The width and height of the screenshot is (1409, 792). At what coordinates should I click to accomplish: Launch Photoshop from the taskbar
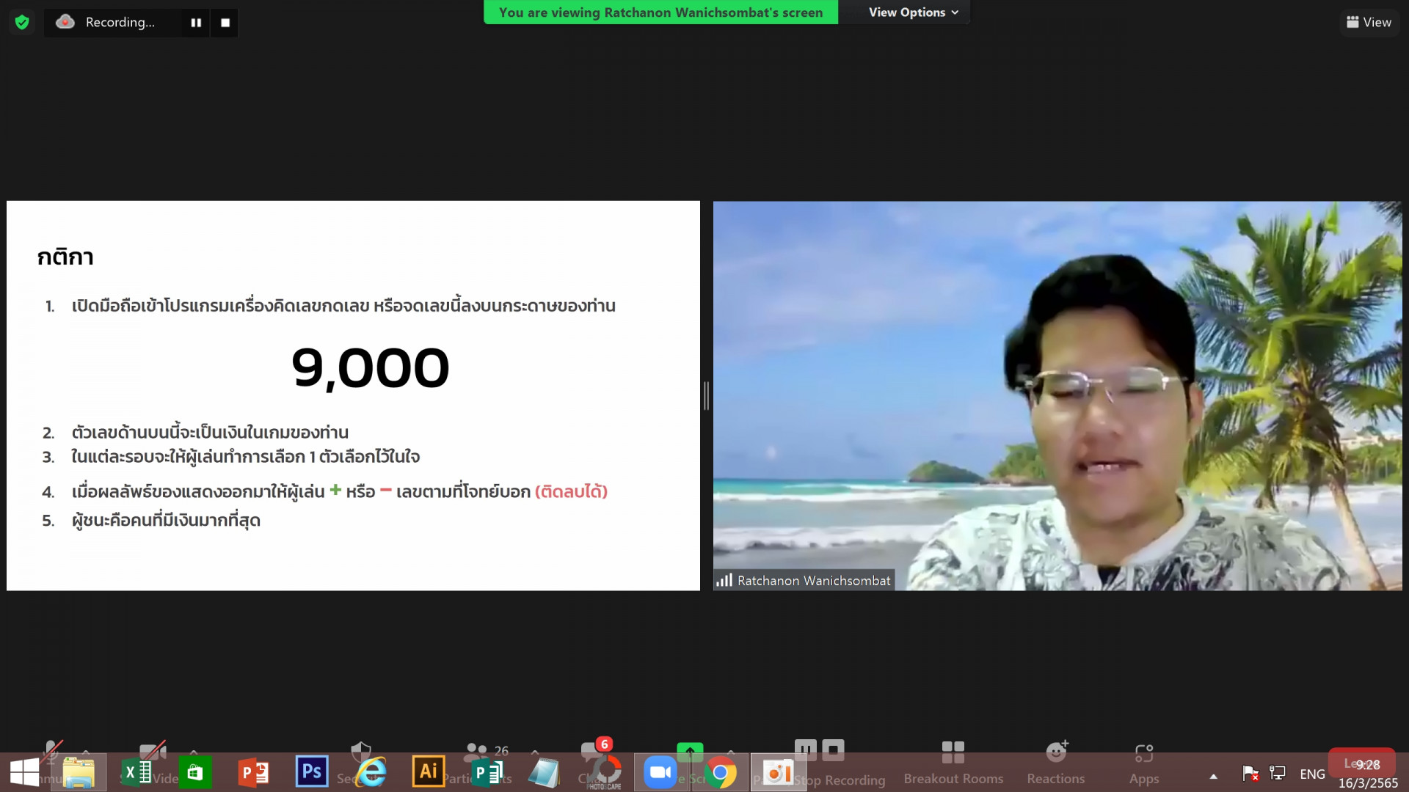[x=312, y=771]
